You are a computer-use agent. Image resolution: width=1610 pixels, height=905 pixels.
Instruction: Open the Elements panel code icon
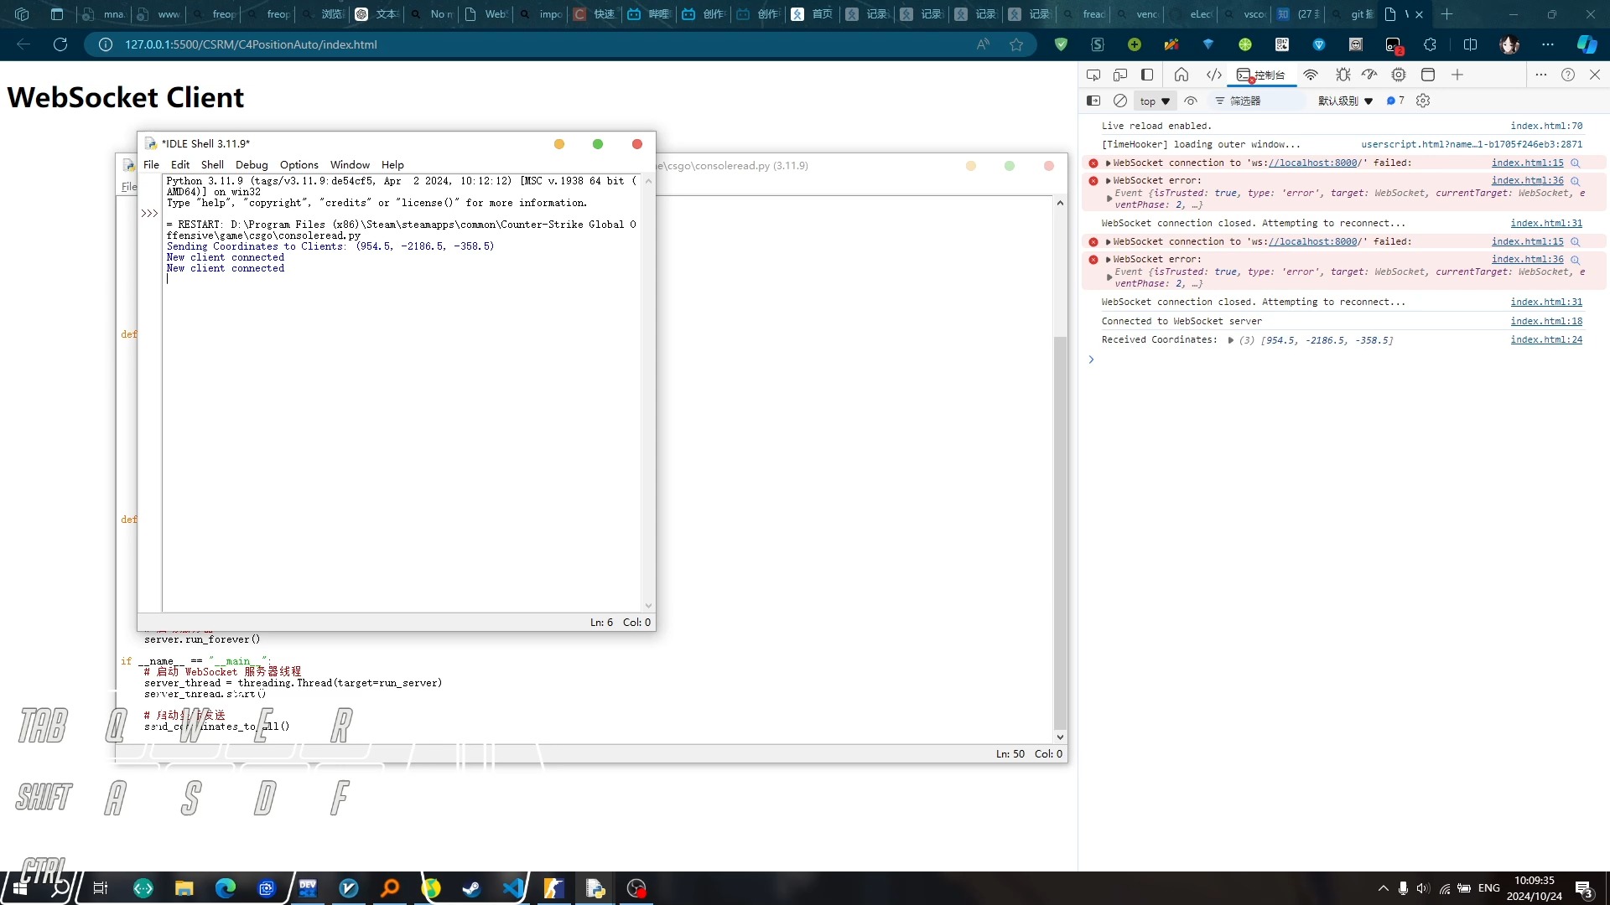[1213, 75]
